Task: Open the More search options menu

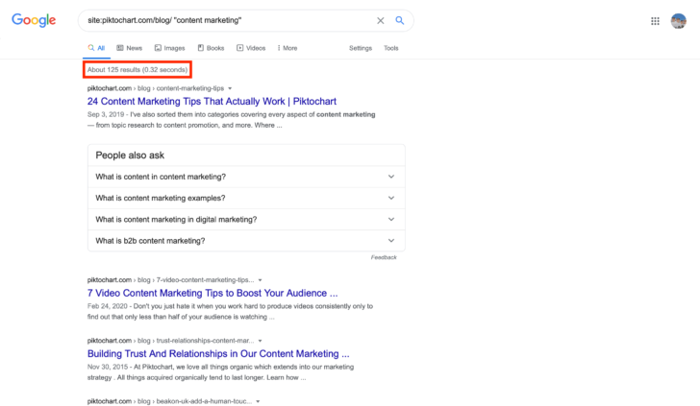Action: [287, 47]
